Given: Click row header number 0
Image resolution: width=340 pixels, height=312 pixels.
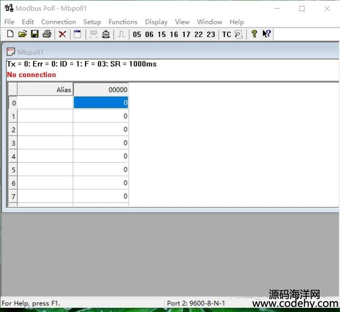Looking at the screenshot, I should tap(13, 103).
